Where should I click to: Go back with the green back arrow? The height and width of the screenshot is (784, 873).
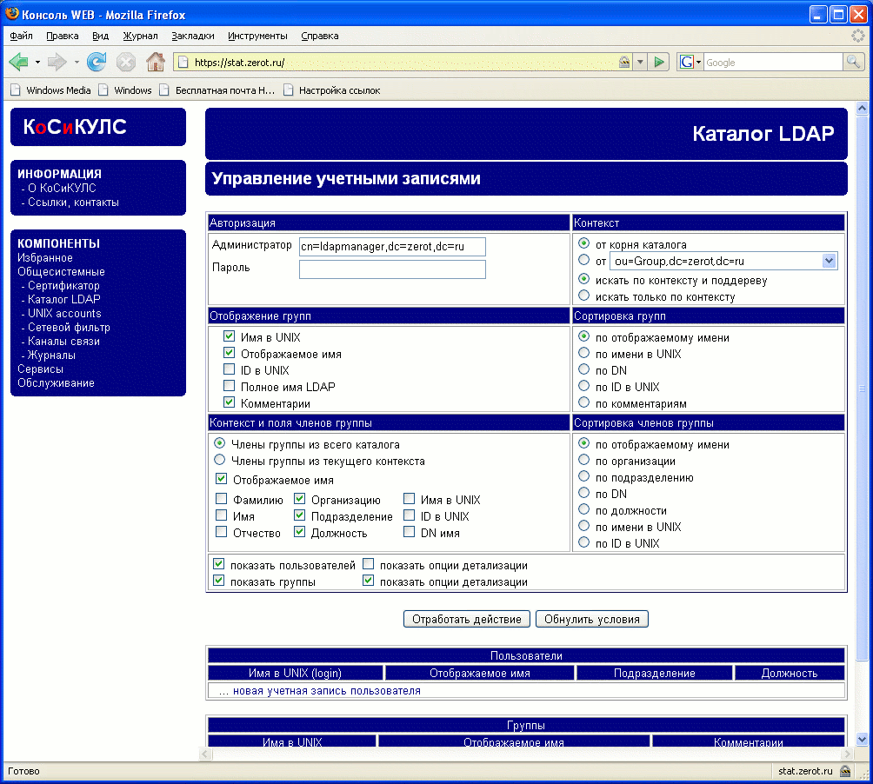[18, 62]
